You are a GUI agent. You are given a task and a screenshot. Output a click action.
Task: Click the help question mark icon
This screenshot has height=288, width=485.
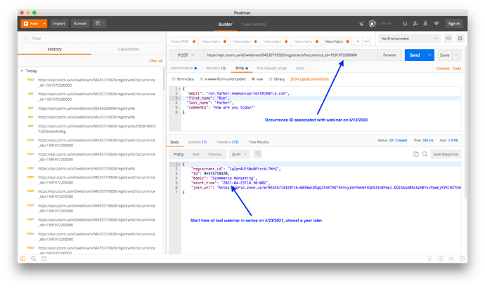[x=462, y=259]
